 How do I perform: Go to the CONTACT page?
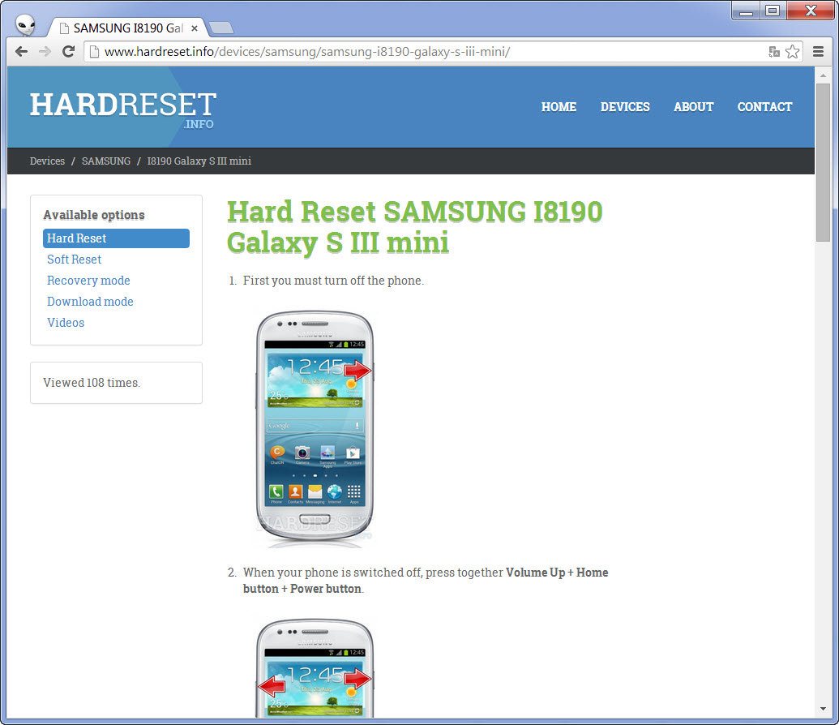[x=764, y=107]
